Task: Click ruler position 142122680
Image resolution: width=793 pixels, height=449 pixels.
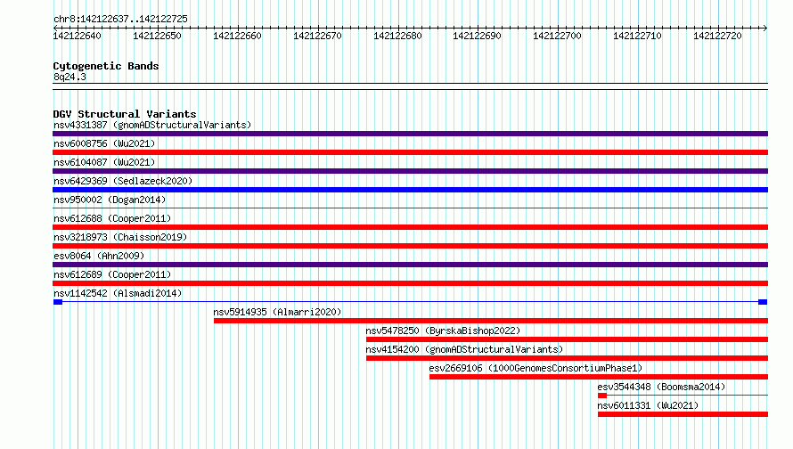Action: (x=397, y=36)
